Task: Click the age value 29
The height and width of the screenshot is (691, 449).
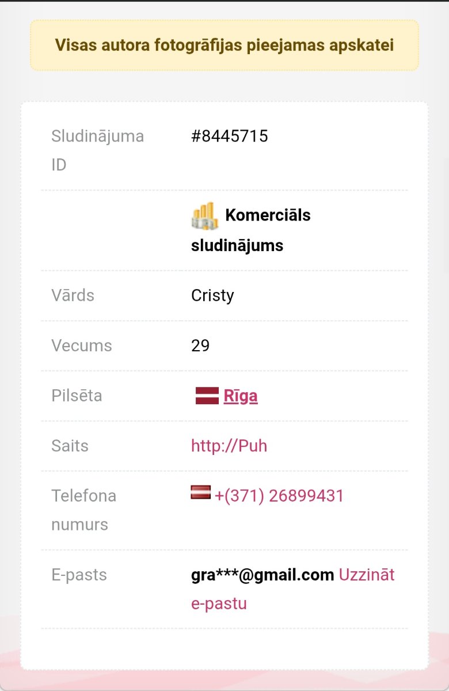Action: 200,345
